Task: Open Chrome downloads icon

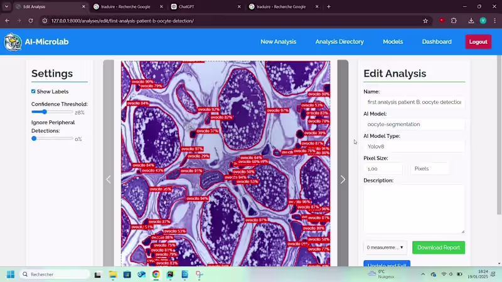Action: 471,21
